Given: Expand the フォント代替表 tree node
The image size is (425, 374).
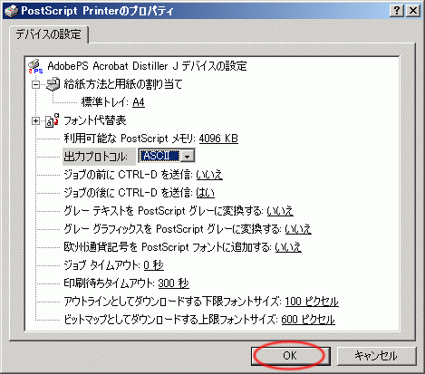Looking at the screenshot, I should coord(35,120).
